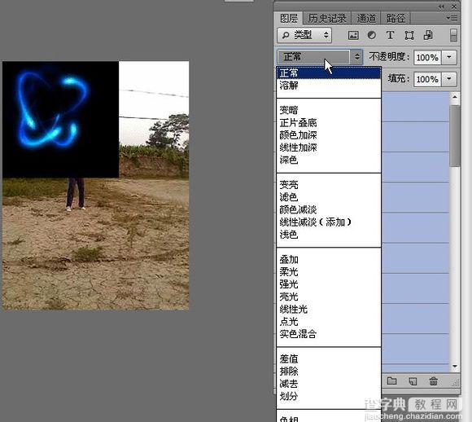Select 排除 blend mode
472x422 pixels.
[329, 371]
